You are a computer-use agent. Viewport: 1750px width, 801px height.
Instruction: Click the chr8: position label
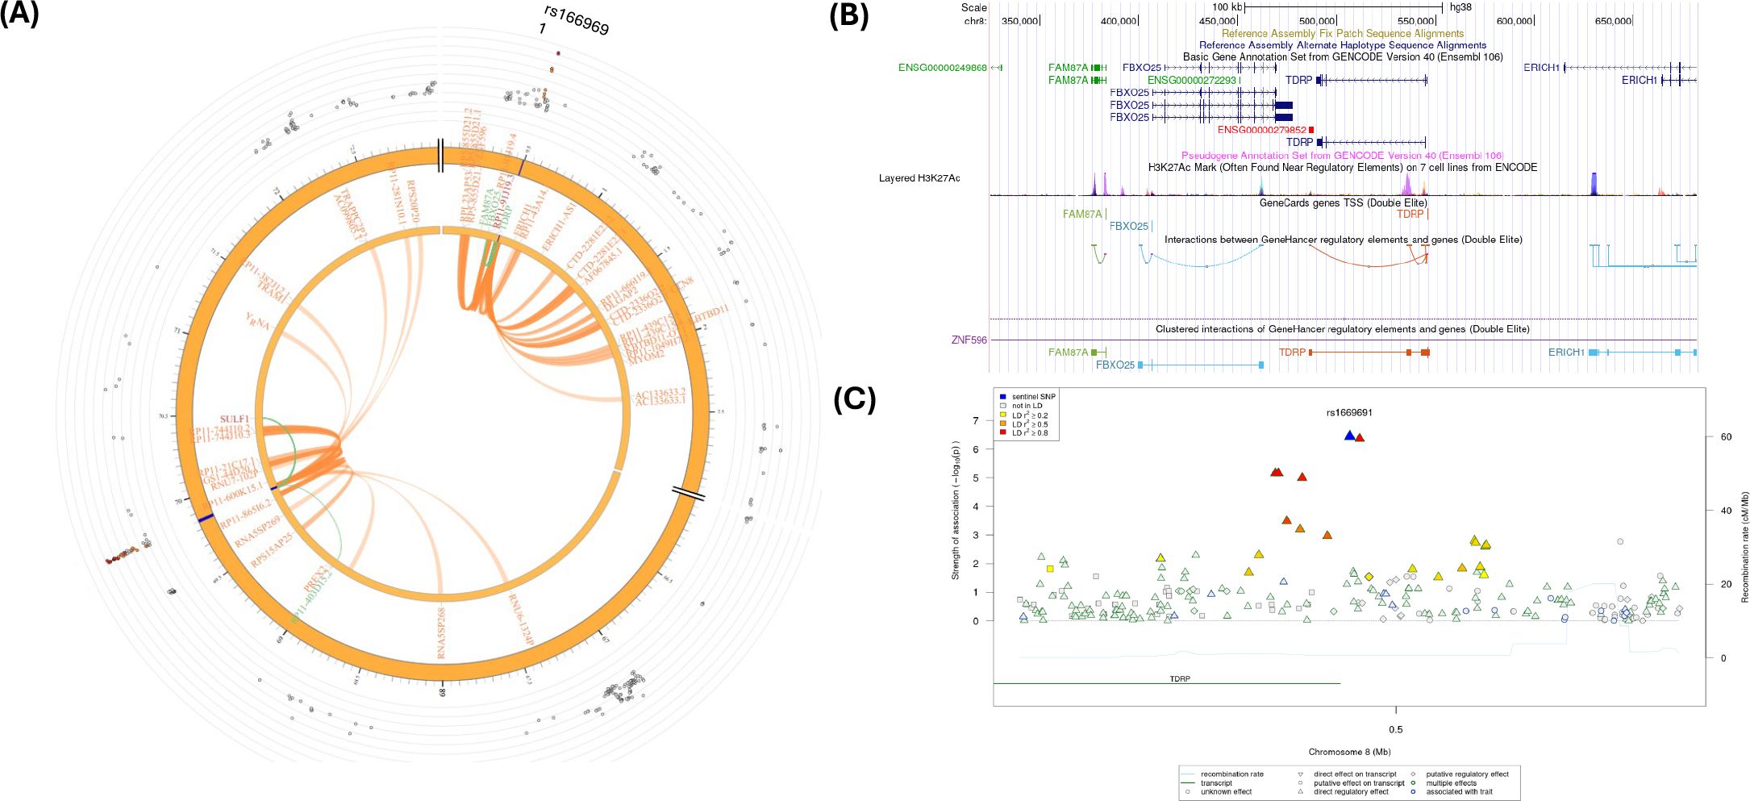[x=975, y=21]
